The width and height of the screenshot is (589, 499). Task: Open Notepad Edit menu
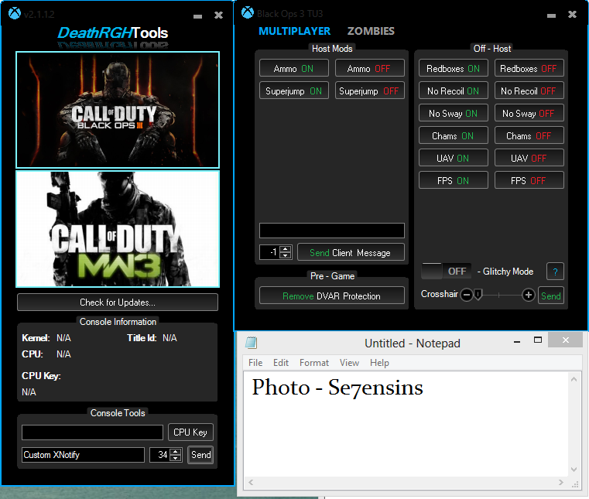pyautogui.click(x=281, y=363)
